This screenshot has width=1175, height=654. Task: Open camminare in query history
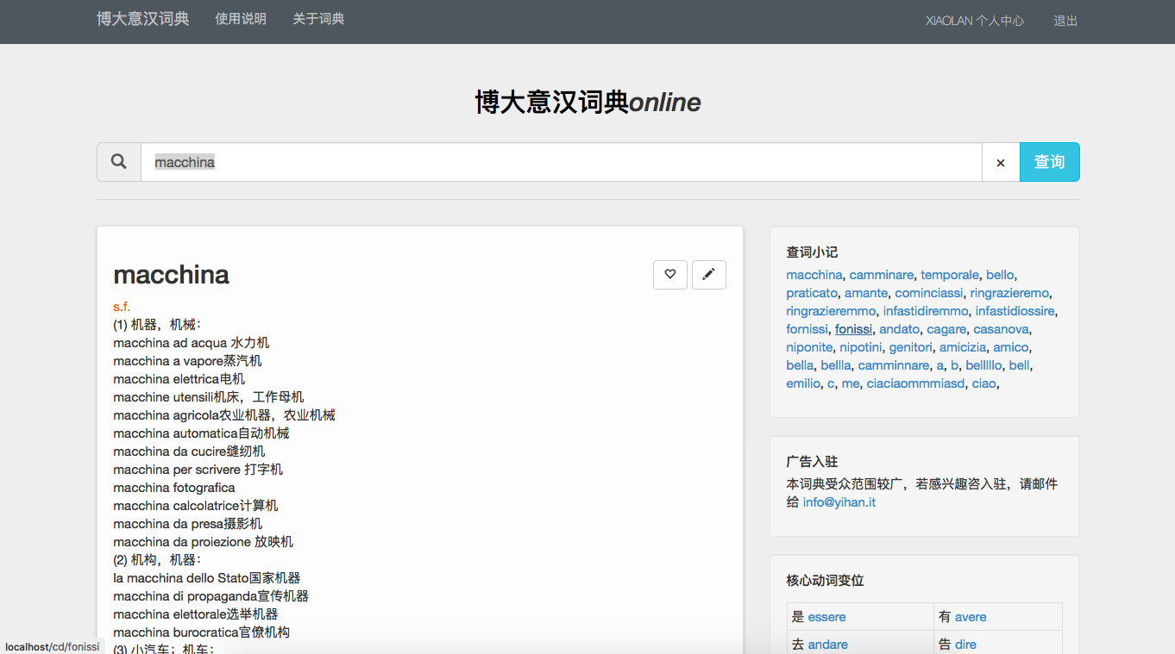pos(882,275)
